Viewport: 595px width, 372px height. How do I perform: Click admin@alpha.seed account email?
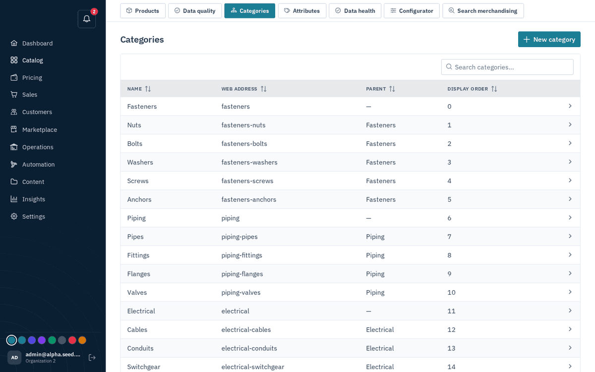pos(53,354)
